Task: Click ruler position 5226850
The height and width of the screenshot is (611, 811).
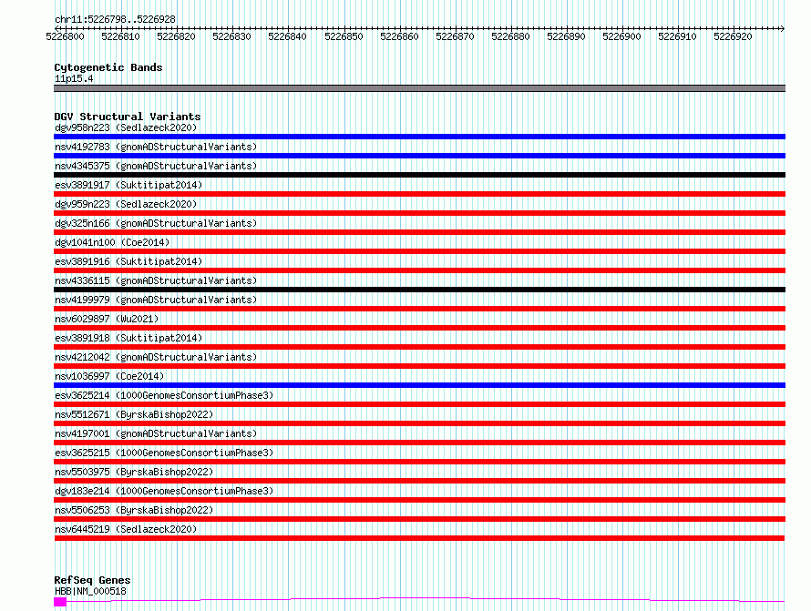Action: [x=344, y=36]
